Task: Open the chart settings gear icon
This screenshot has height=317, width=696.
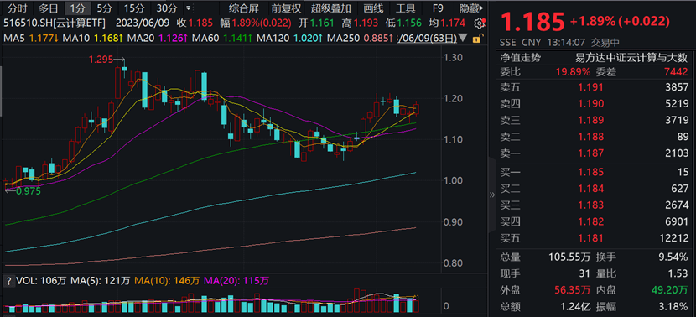Action: click(x=479, y=23)
